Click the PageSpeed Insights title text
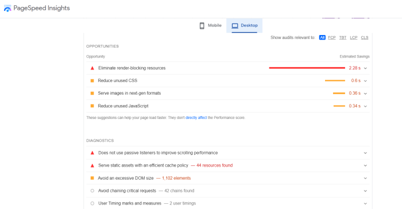 [x=41, y=8]
